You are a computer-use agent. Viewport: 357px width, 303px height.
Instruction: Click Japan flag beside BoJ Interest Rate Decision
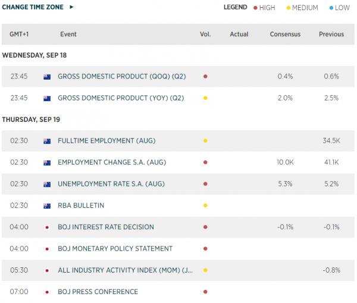coord(47,227)
